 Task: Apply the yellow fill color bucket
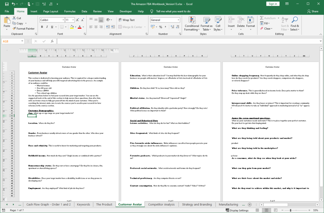(72, 27)
